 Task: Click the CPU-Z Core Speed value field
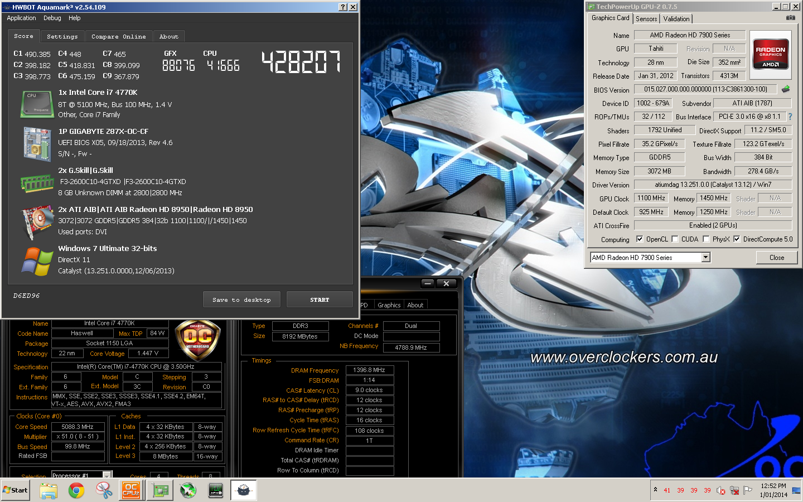[78, 427]
